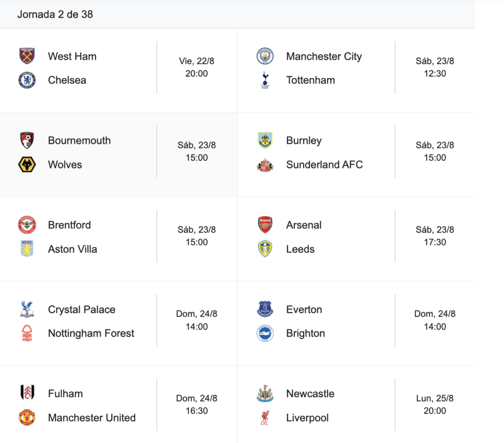Open Brentford team name link
504x443 pixels.
pyautogui.click(x=69, y=225)
